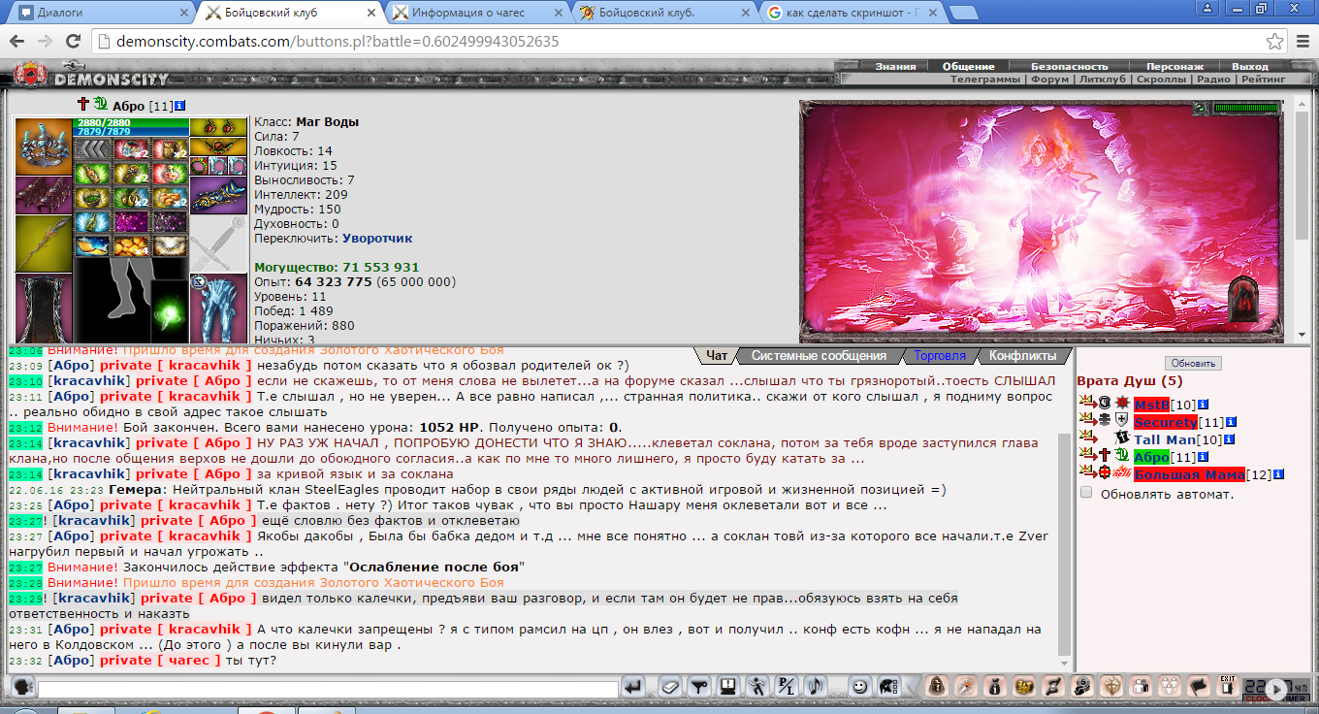The height and width of the screenshot is (714, 1319).
Task: Click the green glowing orb item slot
Action: click(x=170, y=312)
